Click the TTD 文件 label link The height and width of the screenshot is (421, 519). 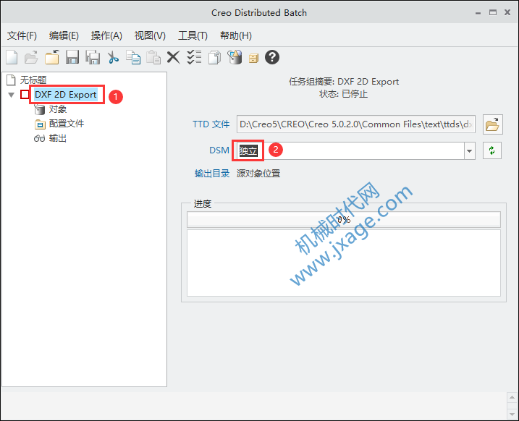click(x=211, y=124)
